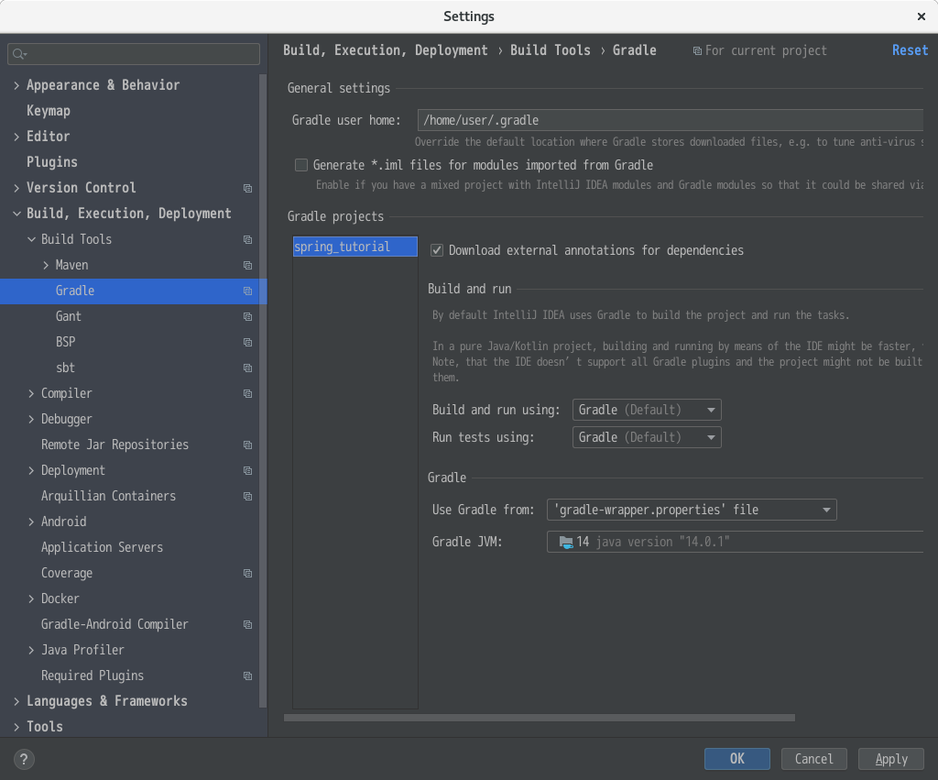
Task: Click project-level icon beside Required Plugins
Action: (247, 676)
